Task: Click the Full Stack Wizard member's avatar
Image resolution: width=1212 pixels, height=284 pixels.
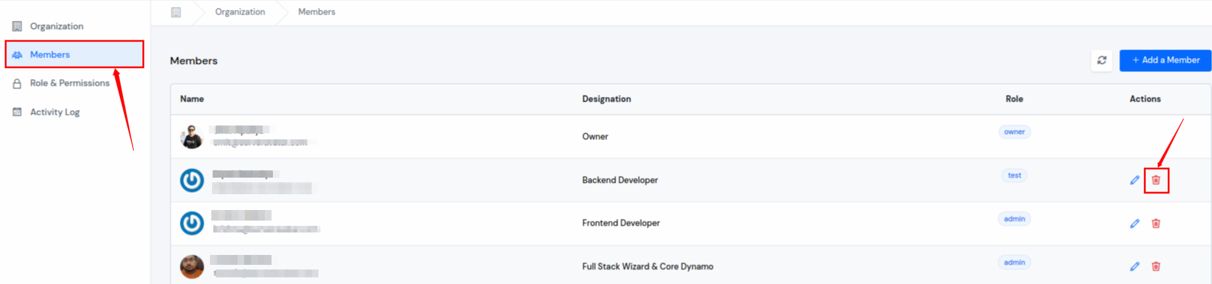Action: 192,267
